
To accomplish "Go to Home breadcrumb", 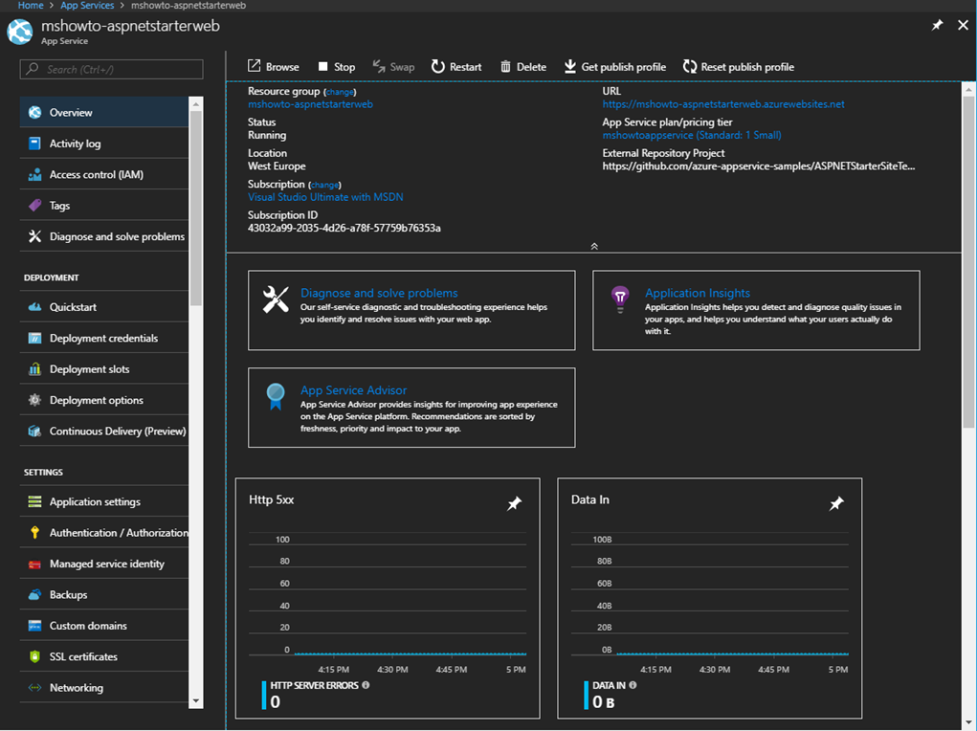I will pyautogui.click(x=31, y=5).
